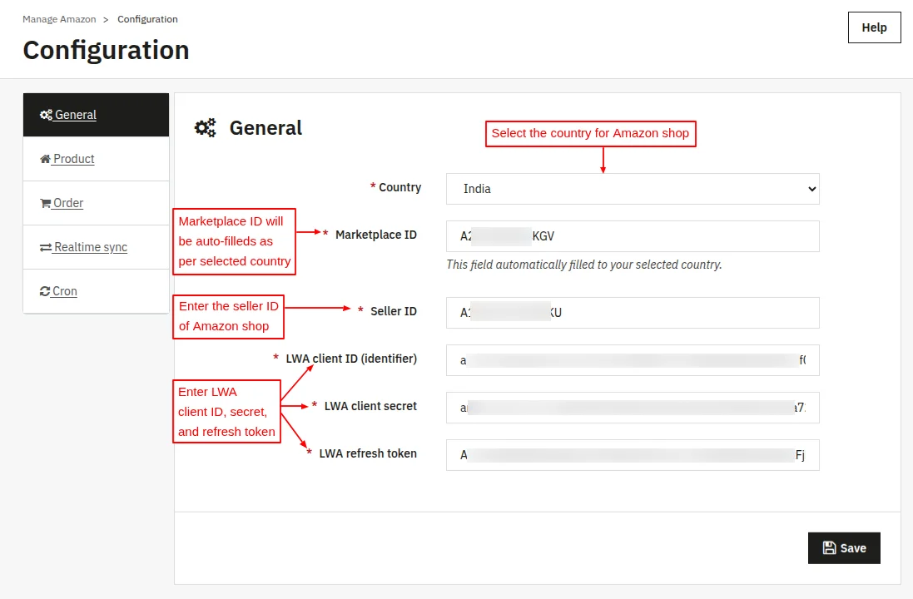913x599 pixels.
Task: Click the disk icon on the Save button
Action: click(x=829, y=547)
